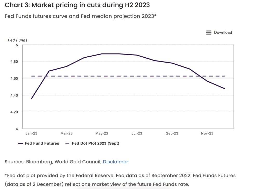
Task: Click the Sep-23 x-axis label
Action: coord(172,133)
